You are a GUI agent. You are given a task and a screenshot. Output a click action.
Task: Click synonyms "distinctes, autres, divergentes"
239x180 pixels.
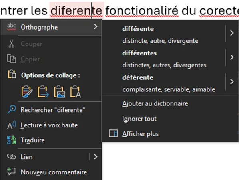(164, 65)
